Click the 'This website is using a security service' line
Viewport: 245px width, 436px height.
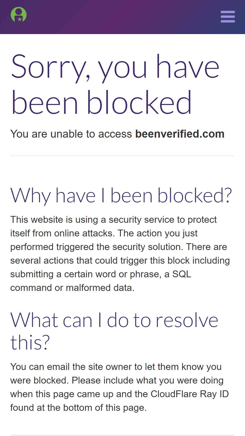113,220
